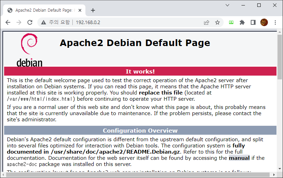Viewport: 283px width, 178px height.
Task: Click the "/var/www/html/index.html" path text
Action: (x=40, y=99)
